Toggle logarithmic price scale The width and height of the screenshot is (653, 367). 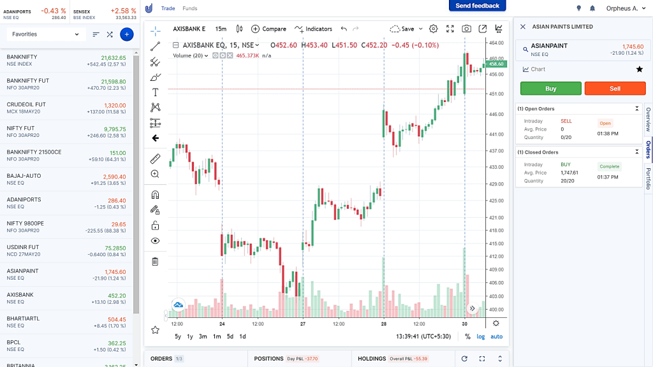[480, 336]
